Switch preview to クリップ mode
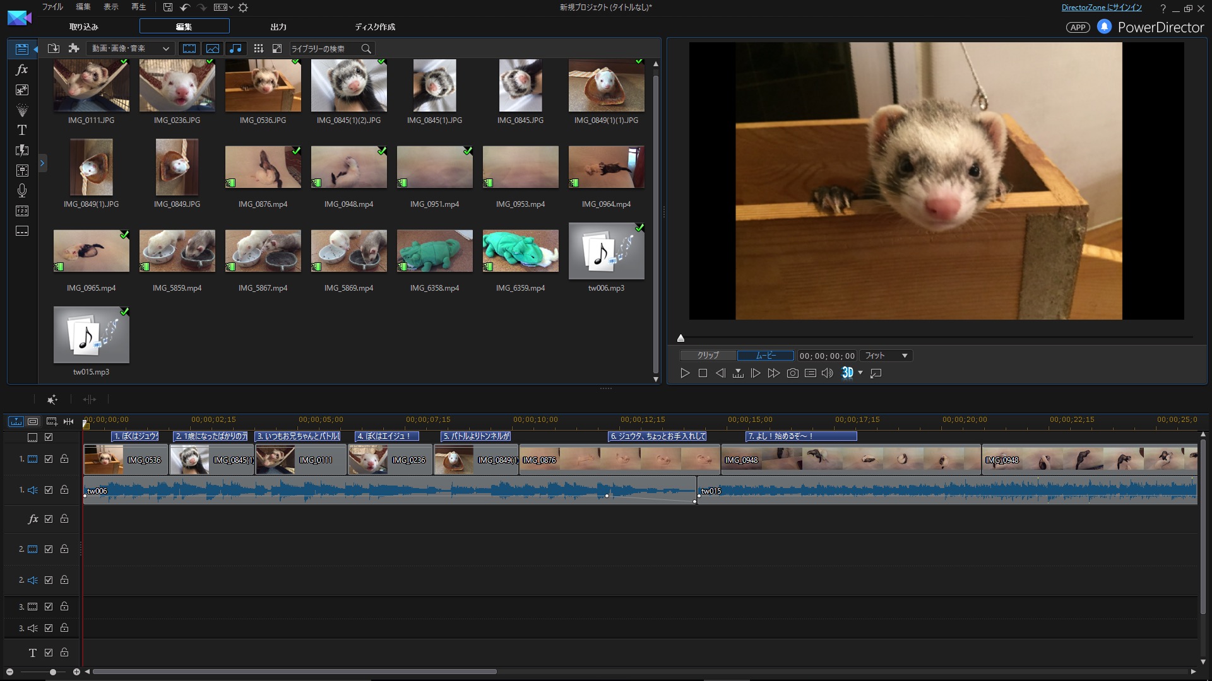1212x681 pixels. (x=708, y=356)
